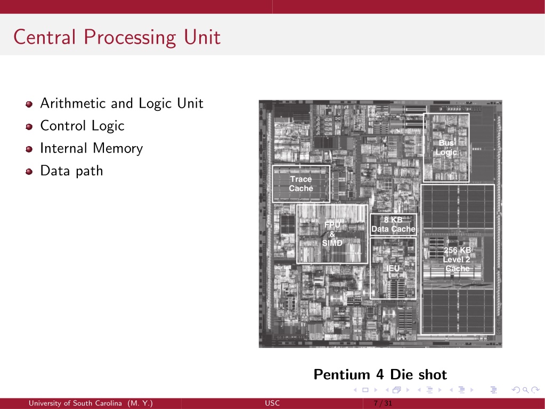The width and height of the screenshot is (545, 409).
Task: Click the next slide arrow after slide icon
Action: coord(376,390)
